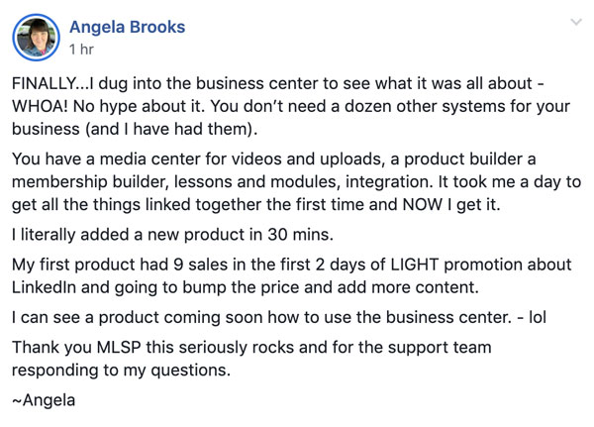
Task: Expand the post options chevron
Action: 576,22
